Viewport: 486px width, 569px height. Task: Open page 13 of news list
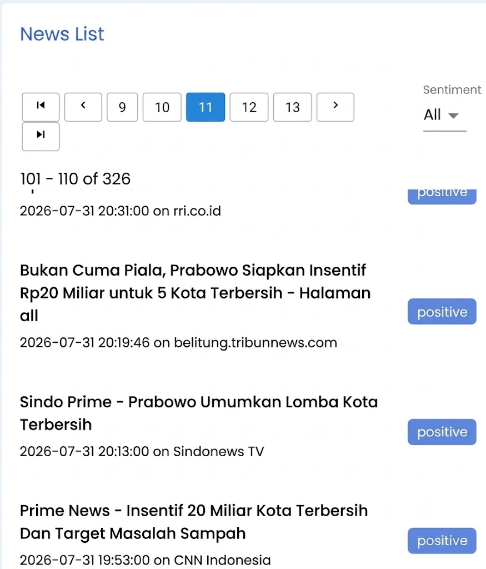coord(292,107)
